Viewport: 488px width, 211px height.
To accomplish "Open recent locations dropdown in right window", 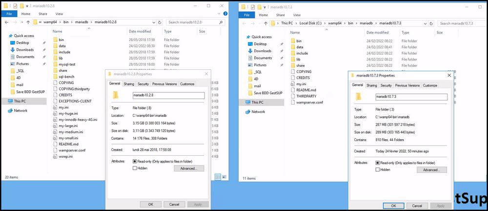I will [x=260, y=23].
